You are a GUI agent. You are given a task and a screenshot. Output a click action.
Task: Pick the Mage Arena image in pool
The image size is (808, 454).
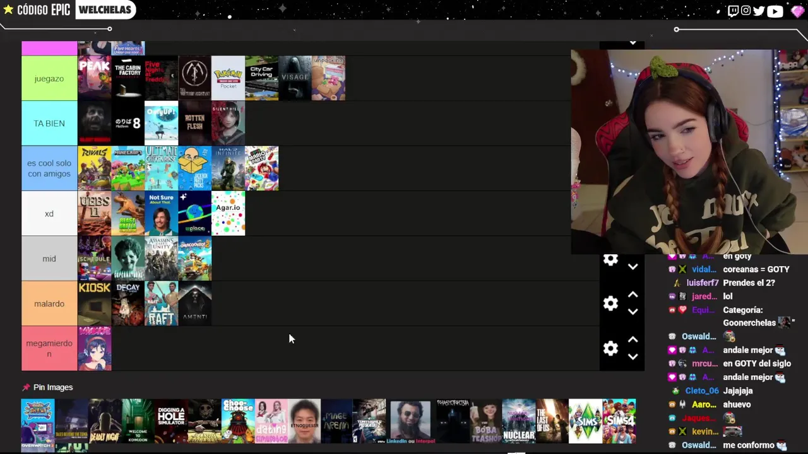[x=337, y=421]
